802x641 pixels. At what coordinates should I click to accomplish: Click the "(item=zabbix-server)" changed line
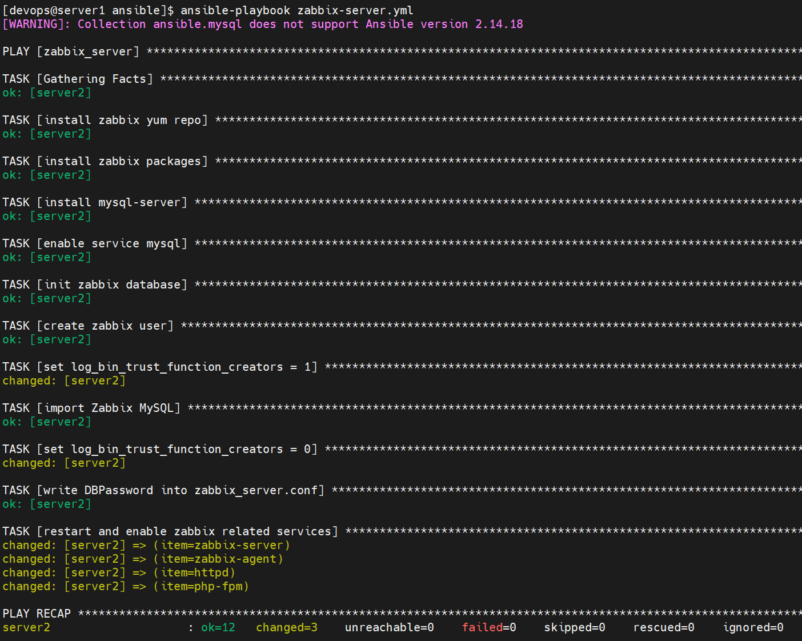(x=146, y=545)
